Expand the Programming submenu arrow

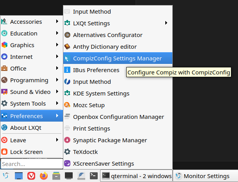click(57, 80)
